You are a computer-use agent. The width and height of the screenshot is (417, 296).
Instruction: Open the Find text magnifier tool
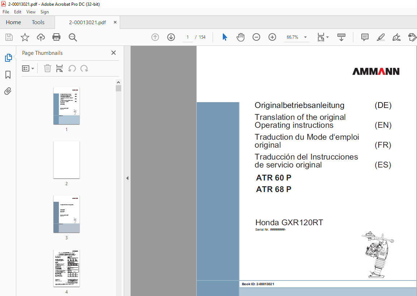click(x=73, y=37)
